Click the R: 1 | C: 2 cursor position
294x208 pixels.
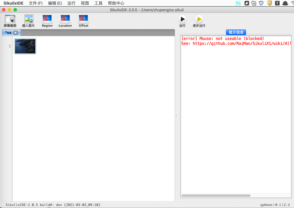point(283,205)
